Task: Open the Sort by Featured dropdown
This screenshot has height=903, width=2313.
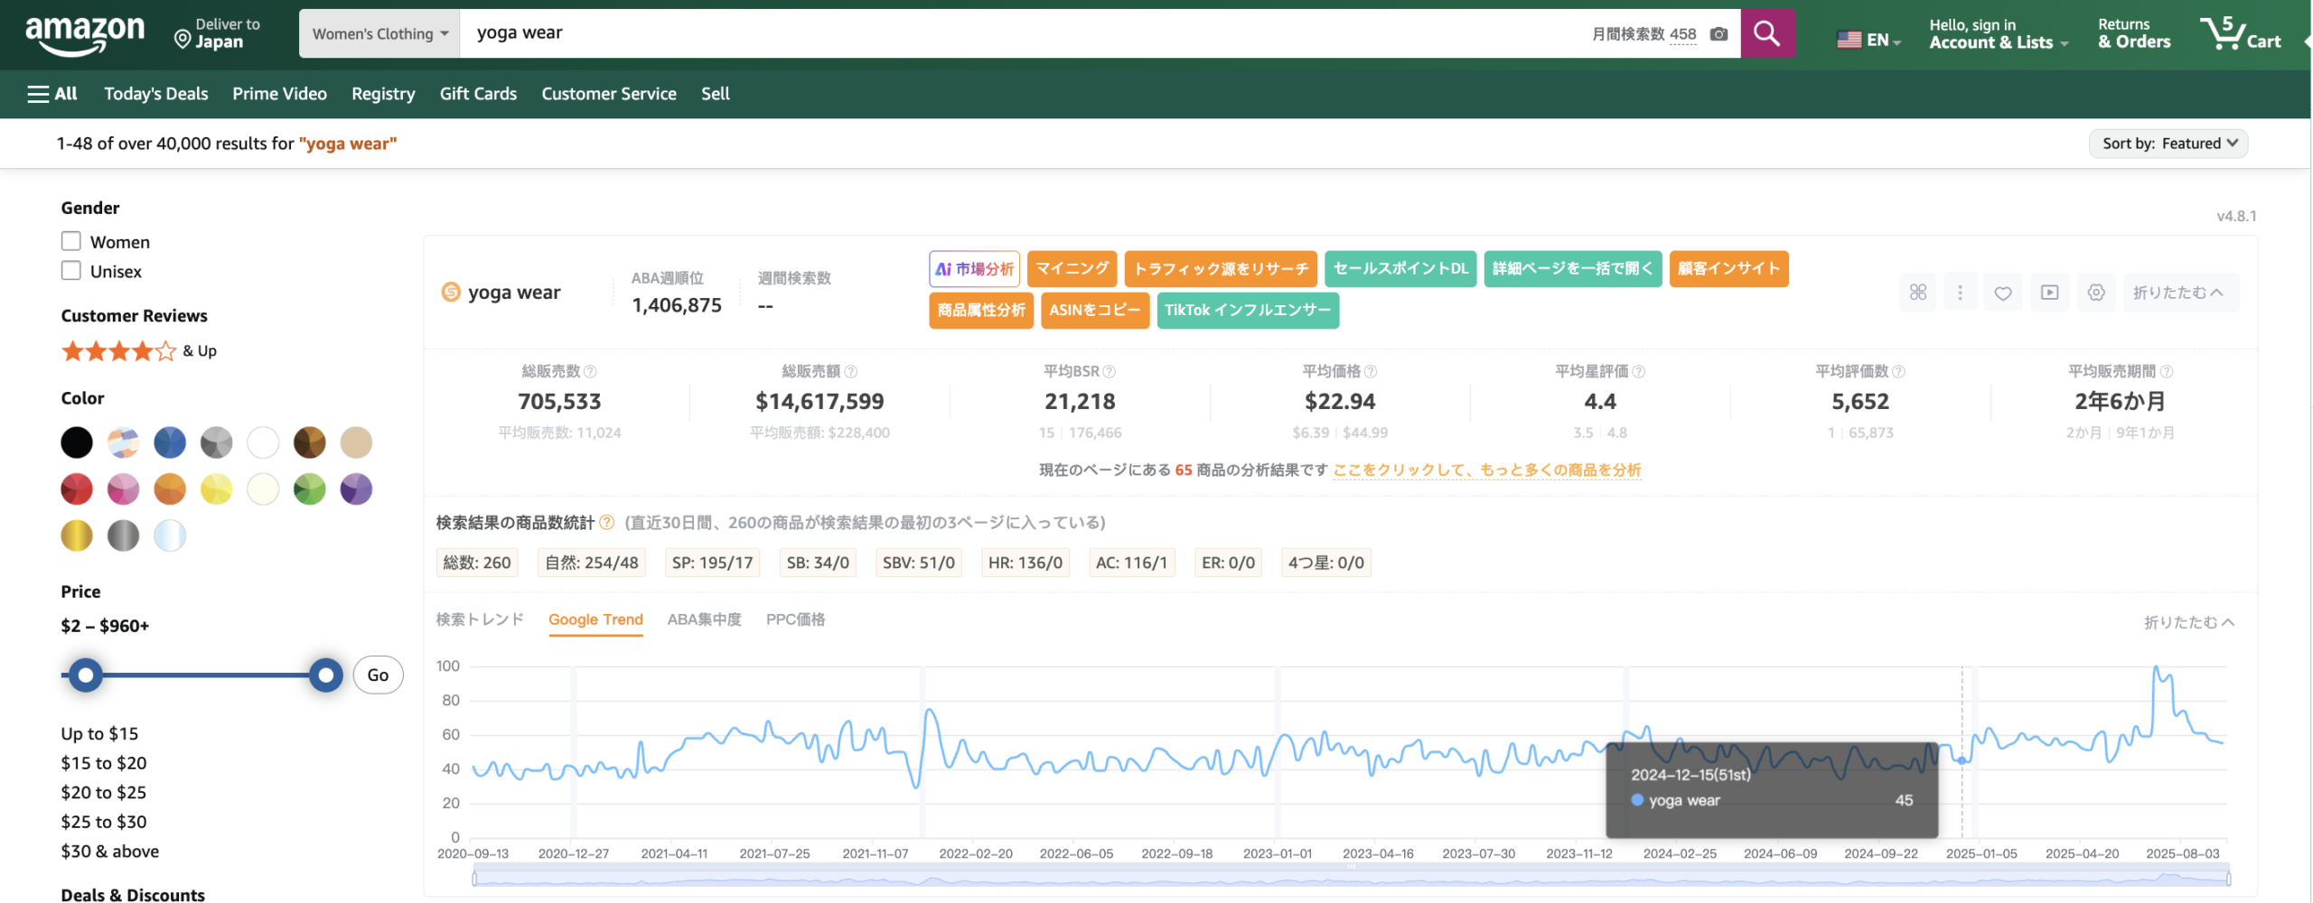Action: pos(2168,144)
